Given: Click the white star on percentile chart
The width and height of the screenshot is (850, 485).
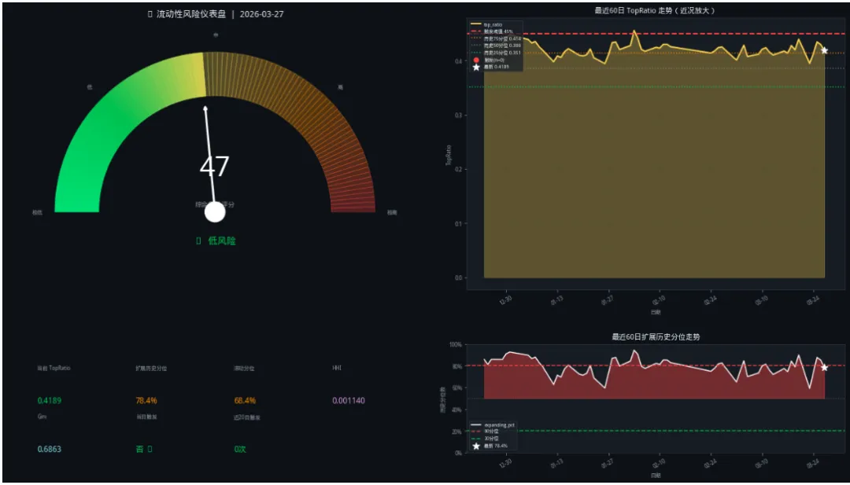Looking at the screenshot, I should (825, 368).
